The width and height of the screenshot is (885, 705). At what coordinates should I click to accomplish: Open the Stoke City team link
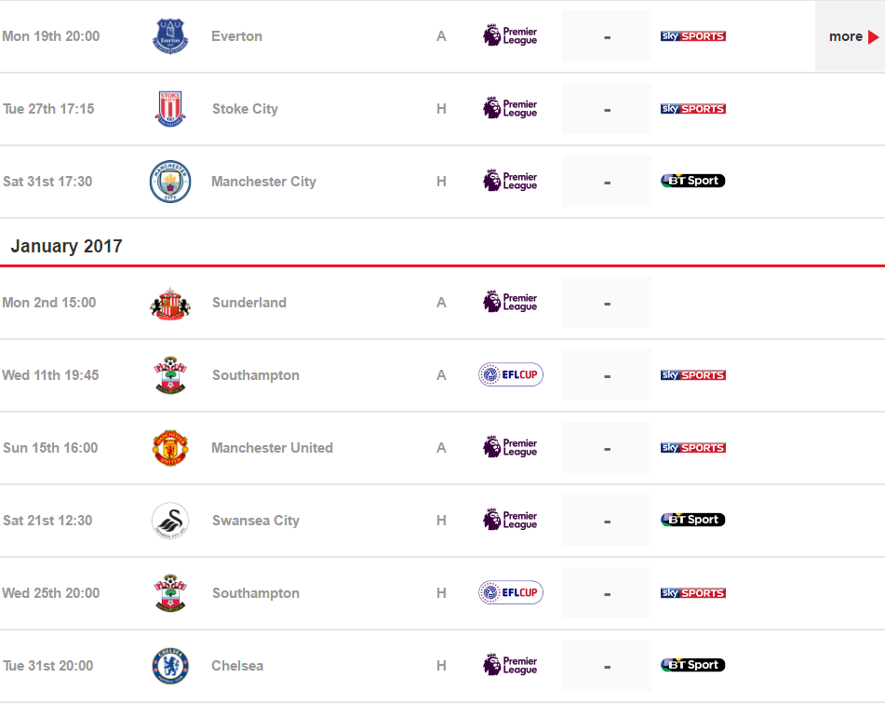point(245,109)
